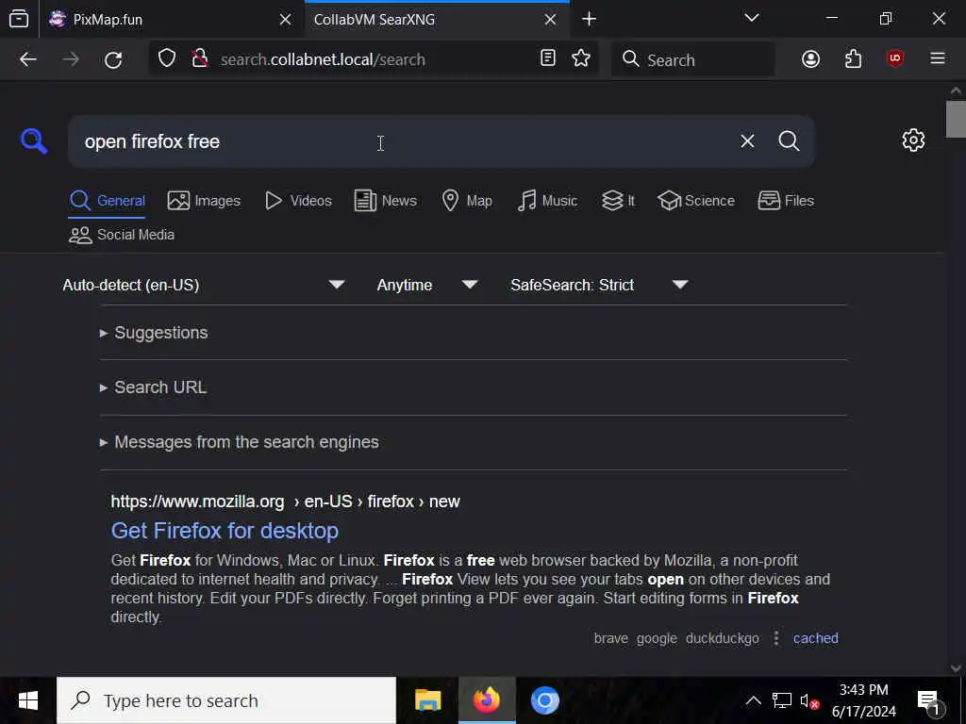Clear the search query with the X

pos(747,141)
